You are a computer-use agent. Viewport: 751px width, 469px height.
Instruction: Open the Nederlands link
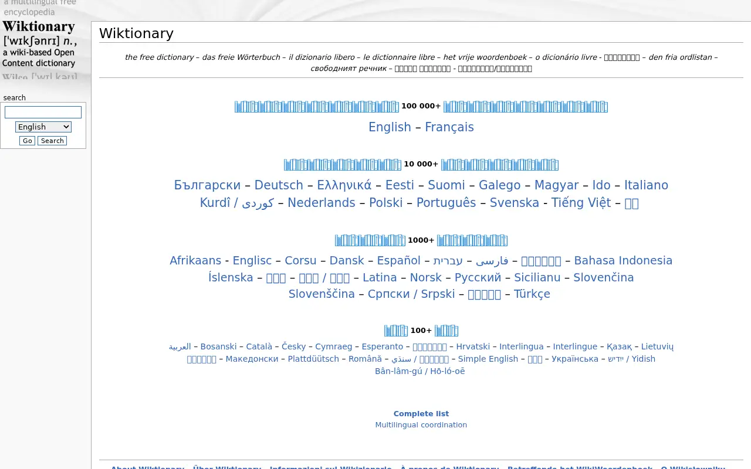(x=322, y=203)
